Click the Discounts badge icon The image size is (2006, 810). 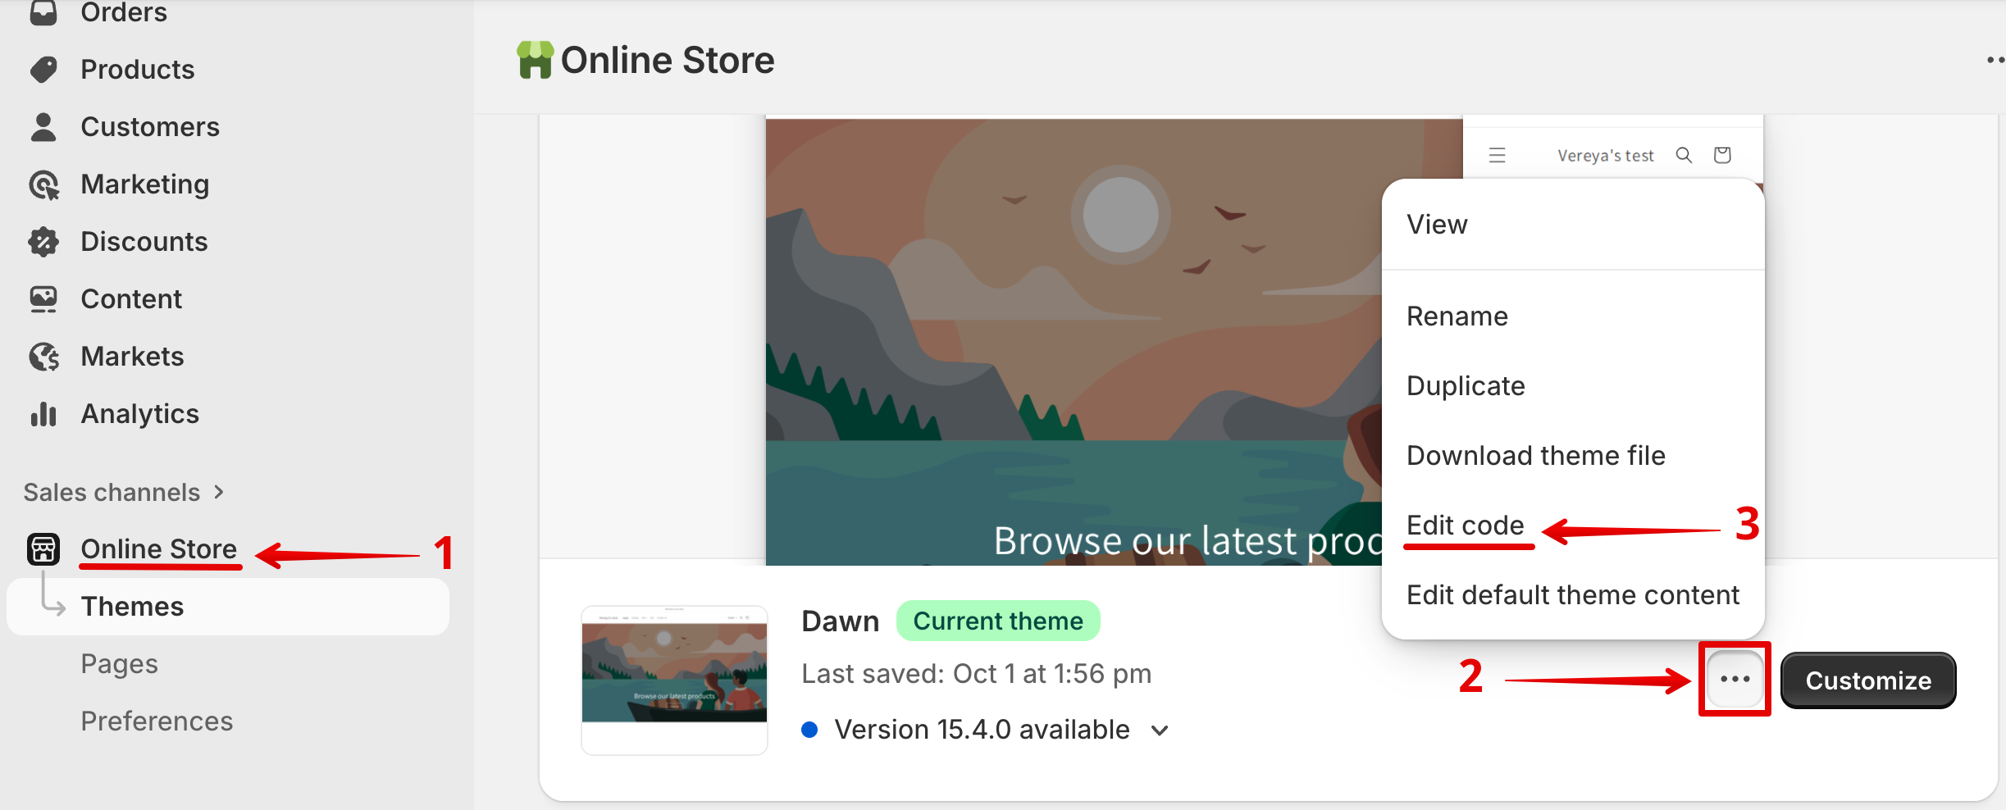tap(43, 242)
